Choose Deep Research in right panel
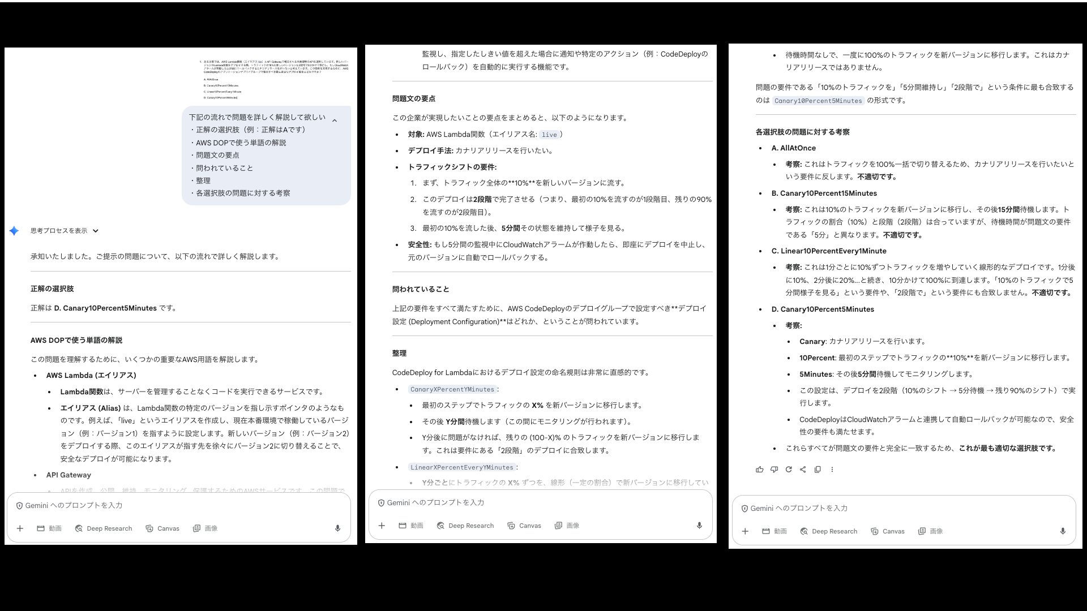 click(x=828, y=531)
